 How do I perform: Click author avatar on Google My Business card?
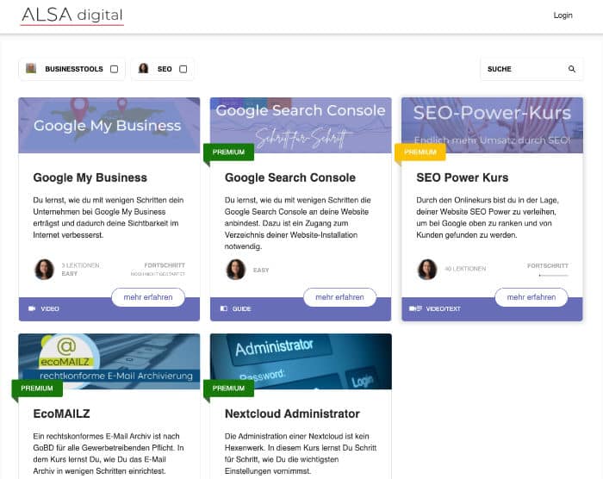tap(44, 269)
